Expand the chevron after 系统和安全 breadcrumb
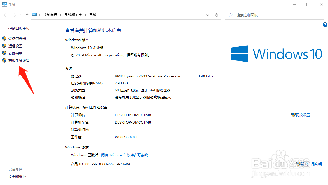Viewport: 328px width, 185px height. pyautogui.click(x=86, y=15)
